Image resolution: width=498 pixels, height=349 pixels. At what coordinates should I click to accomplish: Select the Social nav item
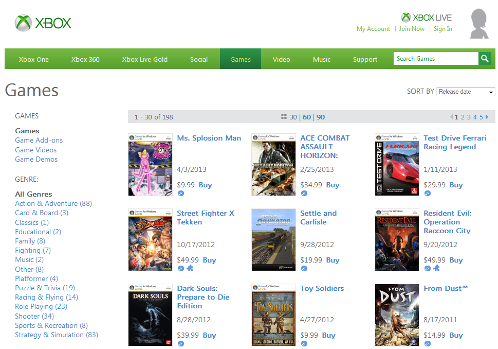pyautogui.click(x=199, y=60)
